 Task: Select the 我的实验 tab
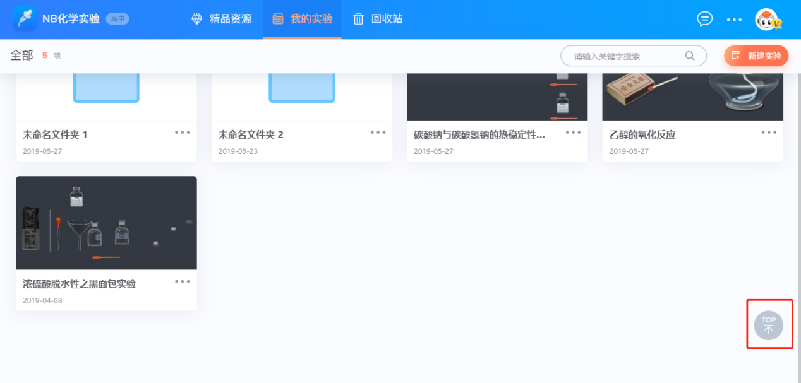pos(303,19)
